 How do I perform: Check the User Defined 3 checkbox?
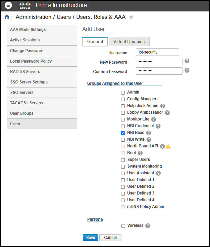pos(123,193)
